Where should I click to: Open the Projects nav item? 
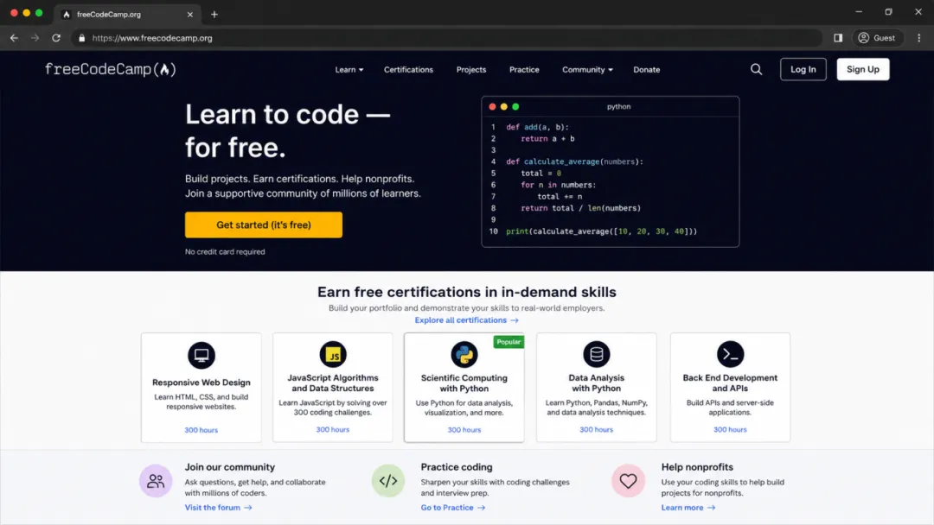click(x=471, y=70)
